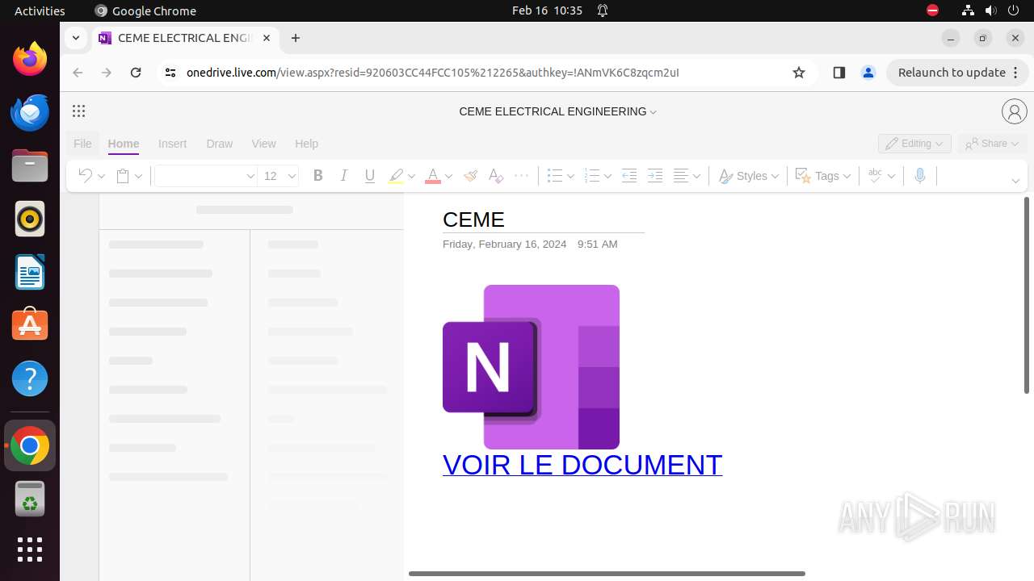Toggle Italic formatting
The width and height of the screenshot is (1034, 581).
coord(344,176)
